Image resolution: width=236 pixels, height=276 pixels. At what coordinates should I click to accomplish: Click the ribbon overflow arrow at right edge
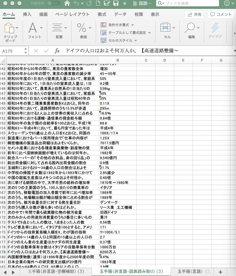[235, 34]
